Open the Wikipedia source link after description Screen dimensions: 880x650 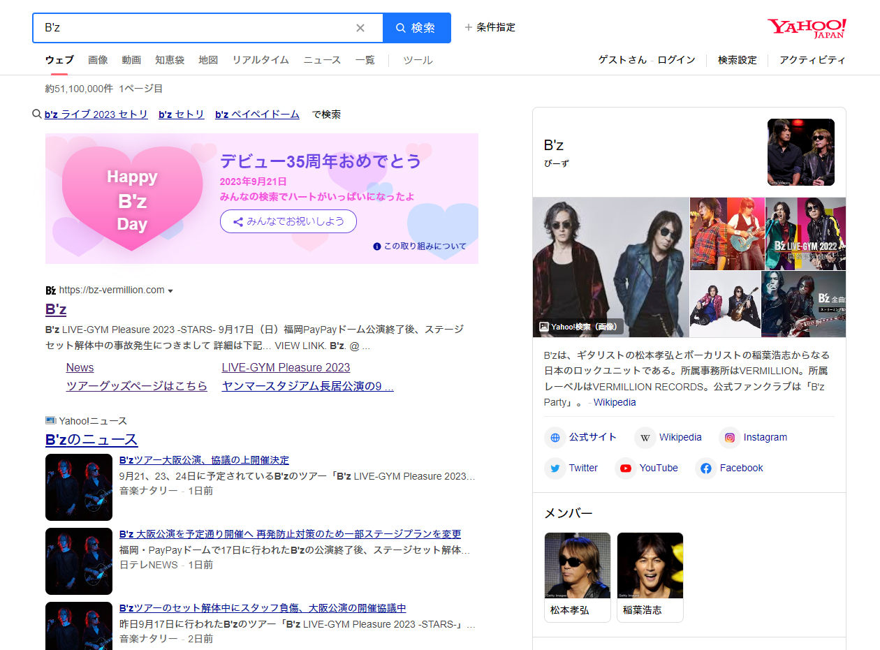click(x=615, y=402)
